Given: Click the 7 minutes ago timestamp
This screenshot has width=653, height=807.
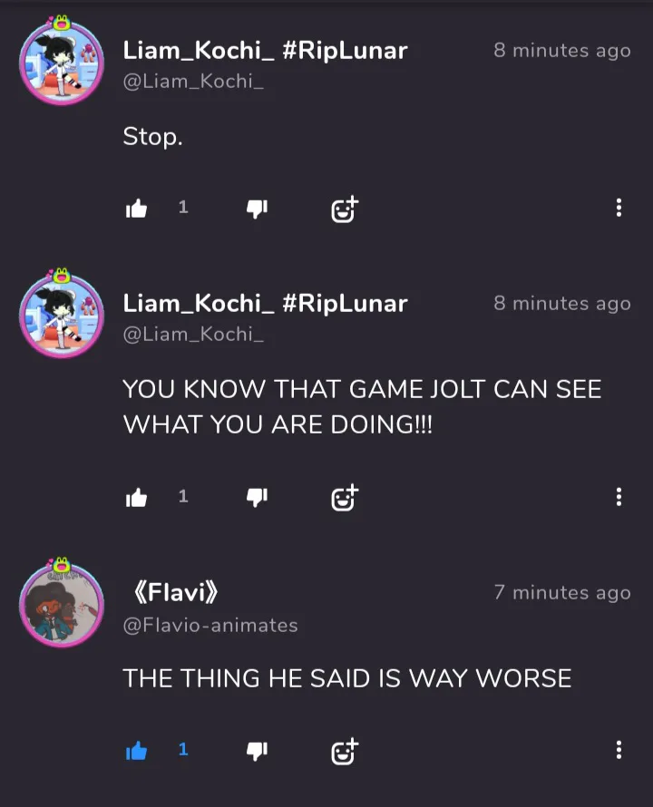Looking at the screenshot, I should click(562, 592).
